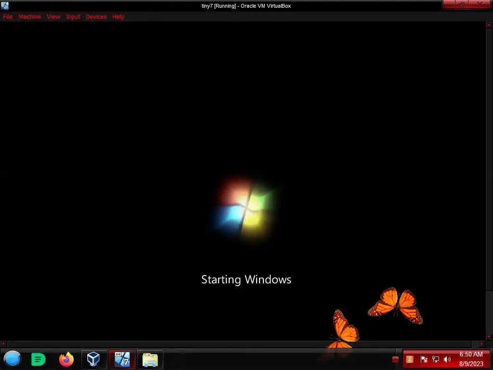Open the Help menu

[x=118, y=17]
